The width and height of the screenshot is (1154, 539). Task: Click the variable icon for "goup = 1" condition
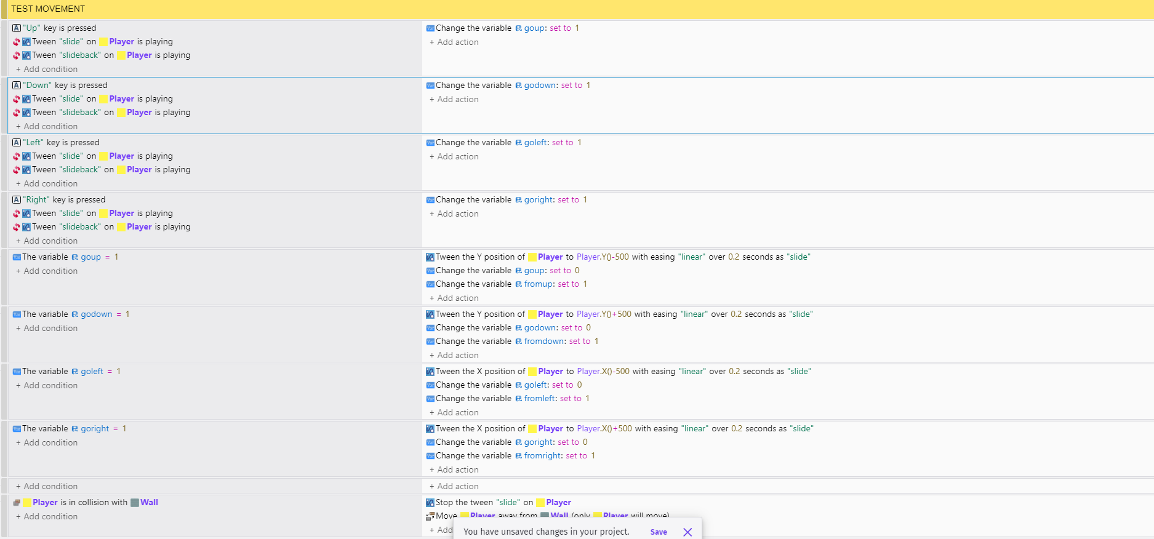point(17,257)
